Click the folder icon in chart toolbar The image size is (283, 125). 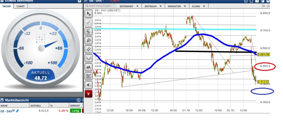(264, 6)
